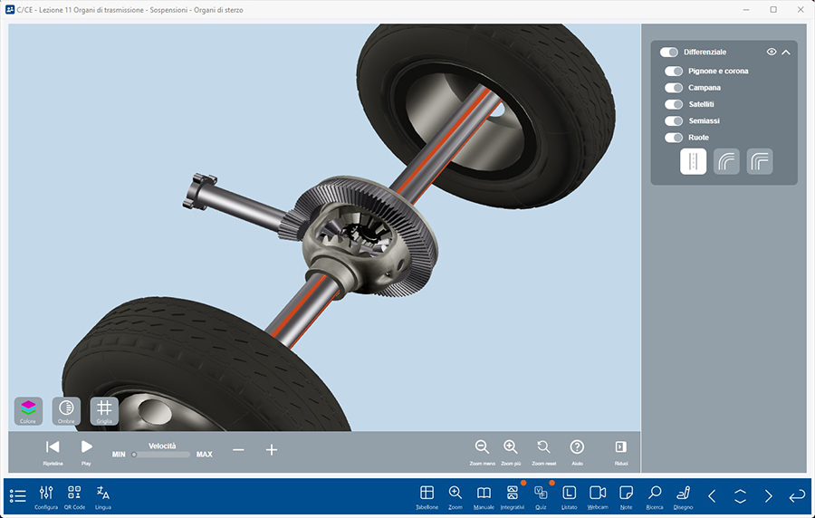Open the Tabellone board tool
This screenshot has width=815, height=518.
(427, 494)
